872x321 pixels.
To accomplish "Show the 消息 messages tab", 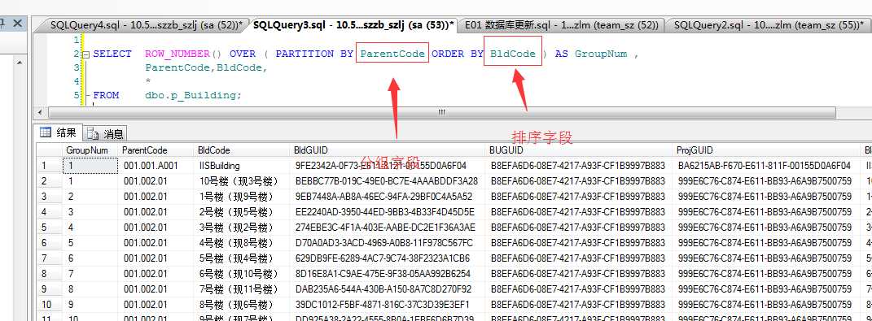I will pyautogui.click(x=106, y=134).
